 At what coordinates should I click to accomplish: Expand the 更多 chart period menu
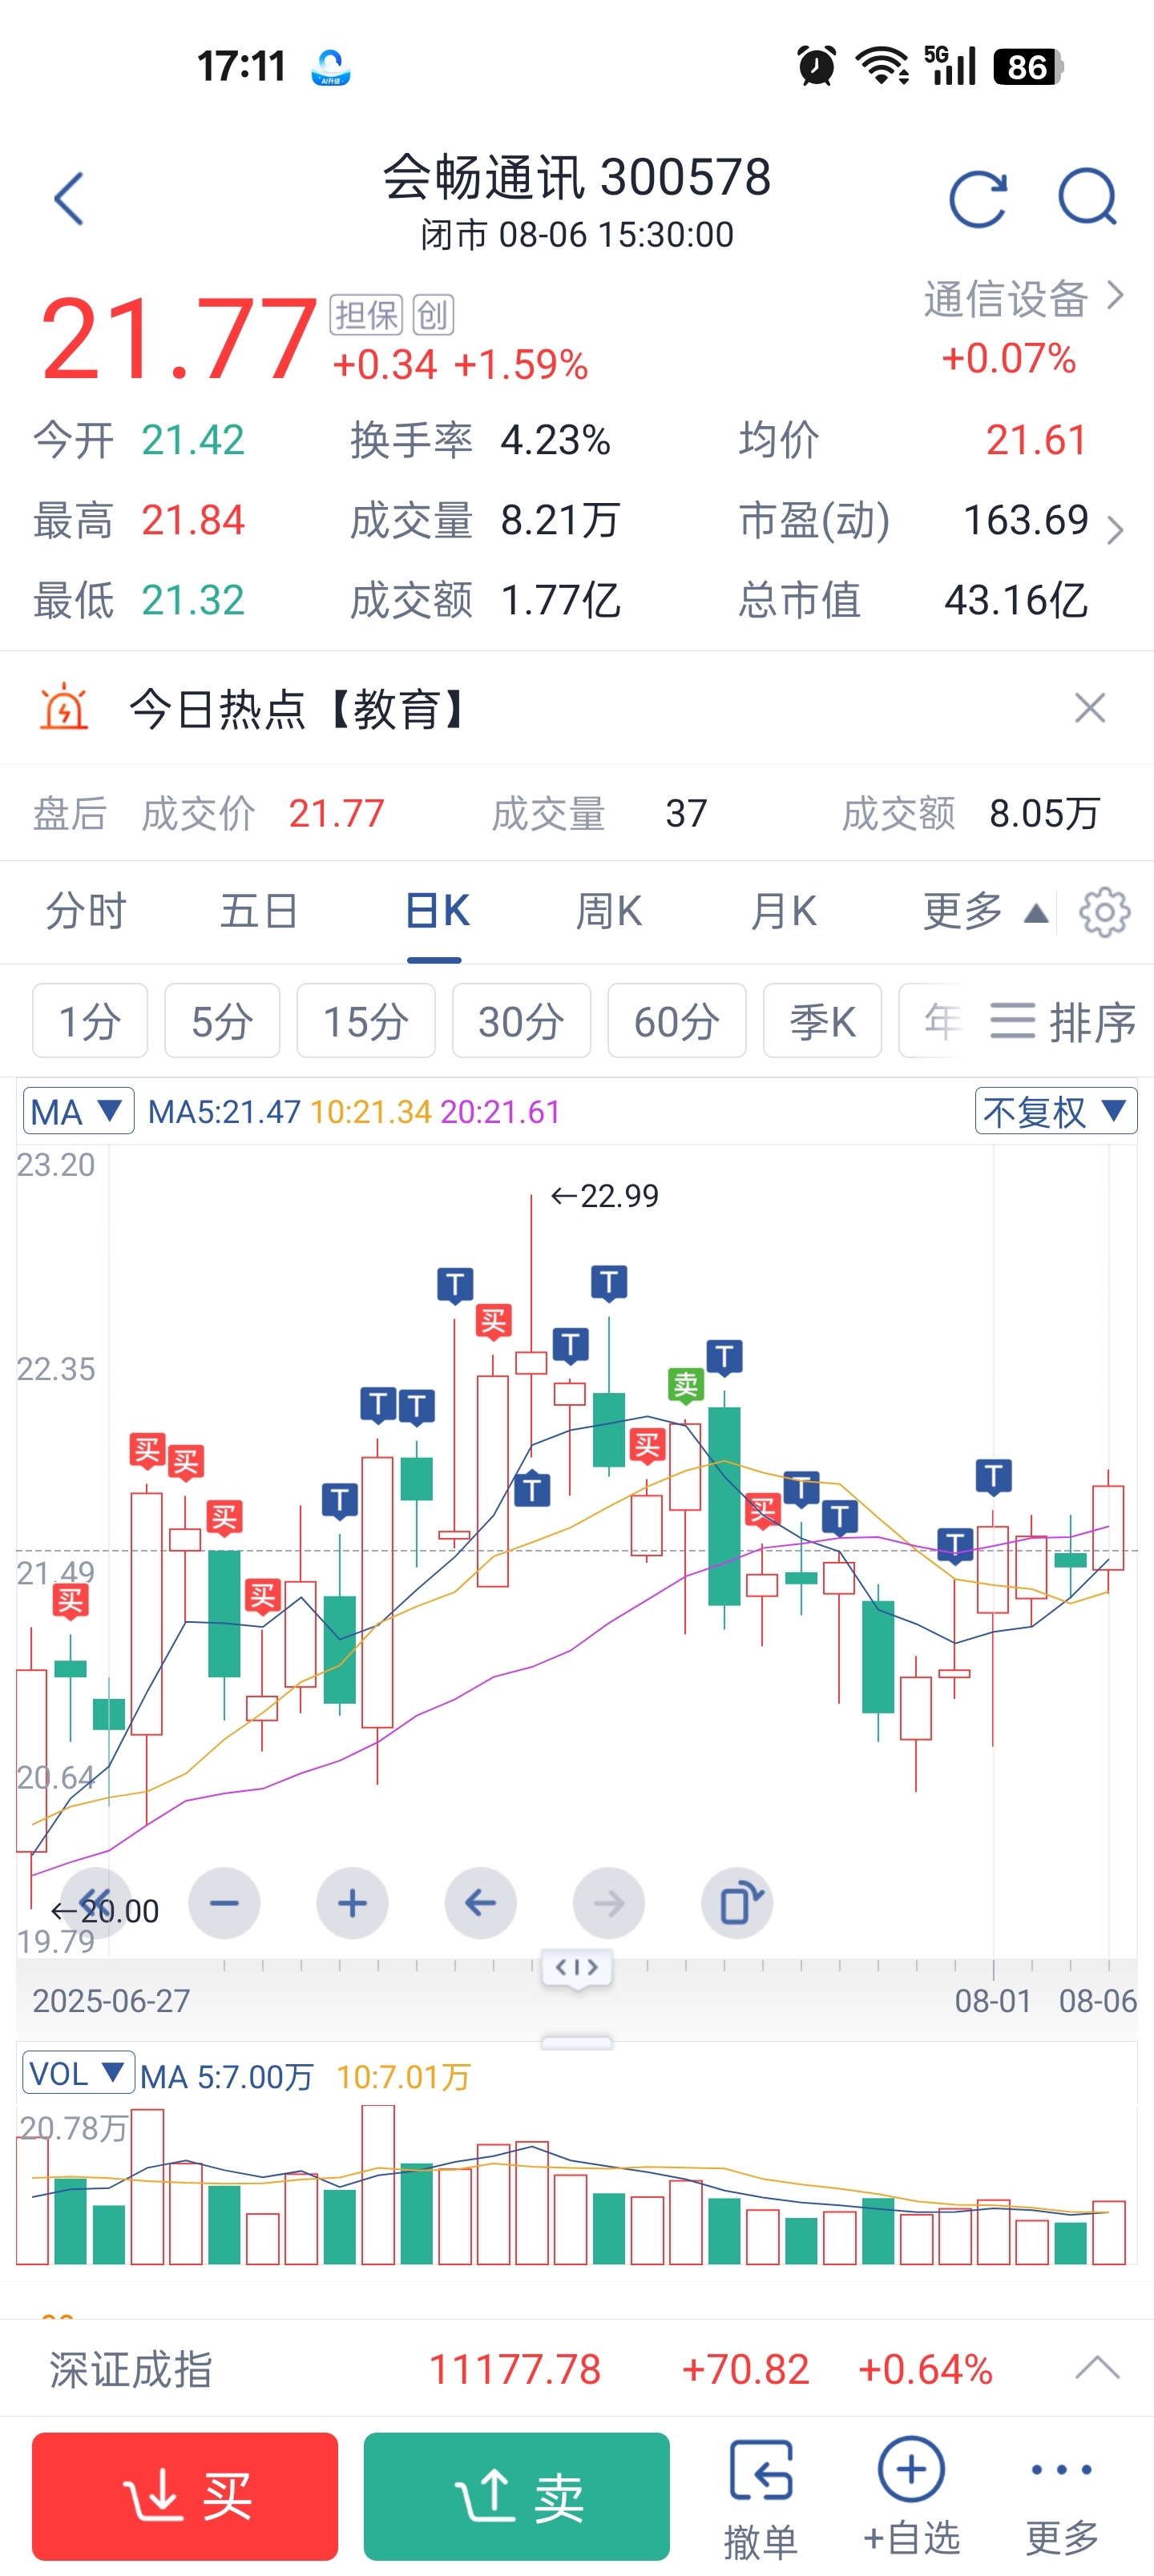[985, 911]
